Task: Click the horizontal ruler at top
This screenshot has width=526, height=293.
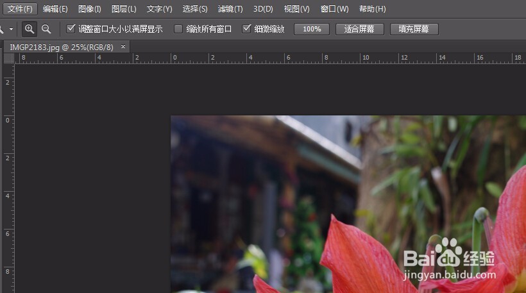Action: tap(271, 58)
